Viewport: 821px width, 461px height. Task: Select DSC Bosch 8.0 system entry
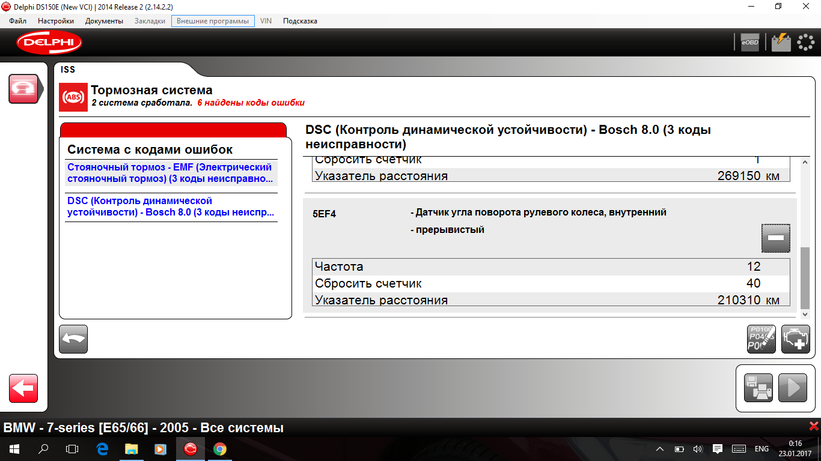click(x=171, y=206)
